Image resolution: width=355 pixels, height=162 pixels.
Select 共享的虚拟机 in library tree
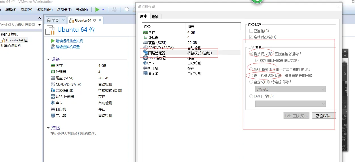click(x=11, y=46)
